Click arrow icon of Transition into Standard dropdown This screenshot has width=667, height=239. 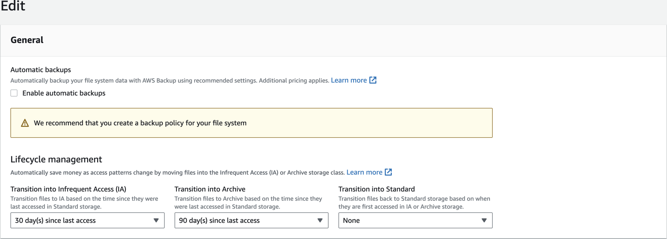[x=484, y=220]
